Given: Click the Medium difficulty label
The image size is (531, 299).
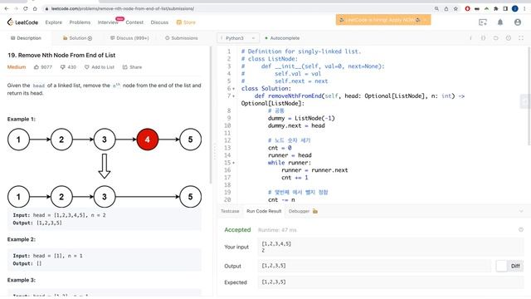Looking at the screenshot, I should point(17,67).
